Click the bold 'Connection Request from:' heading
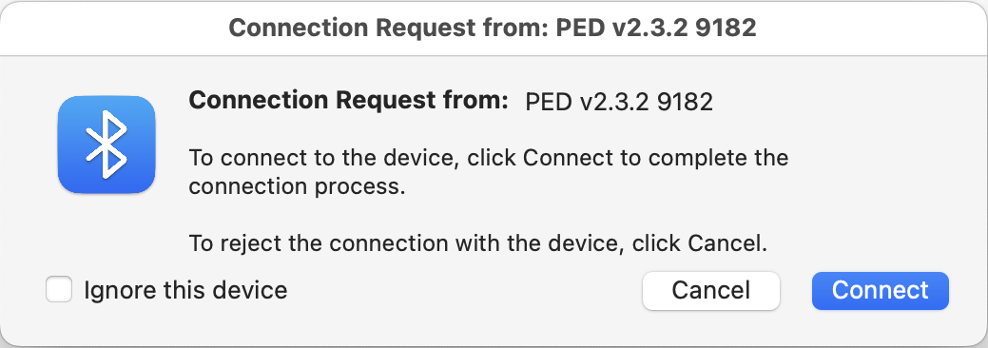 pyautogui.click(x=348, y=100)
